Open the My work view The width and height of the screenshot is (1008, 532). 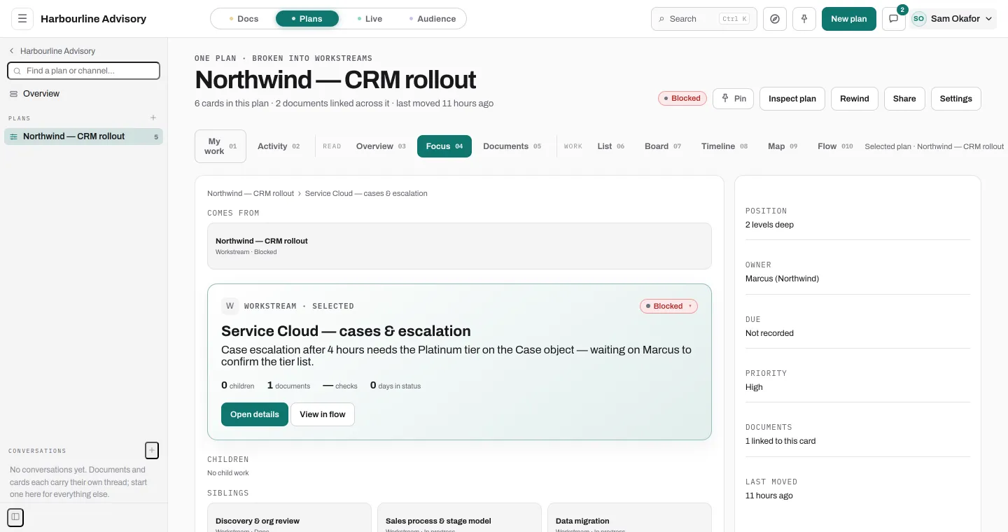click(x=220, y=146)
